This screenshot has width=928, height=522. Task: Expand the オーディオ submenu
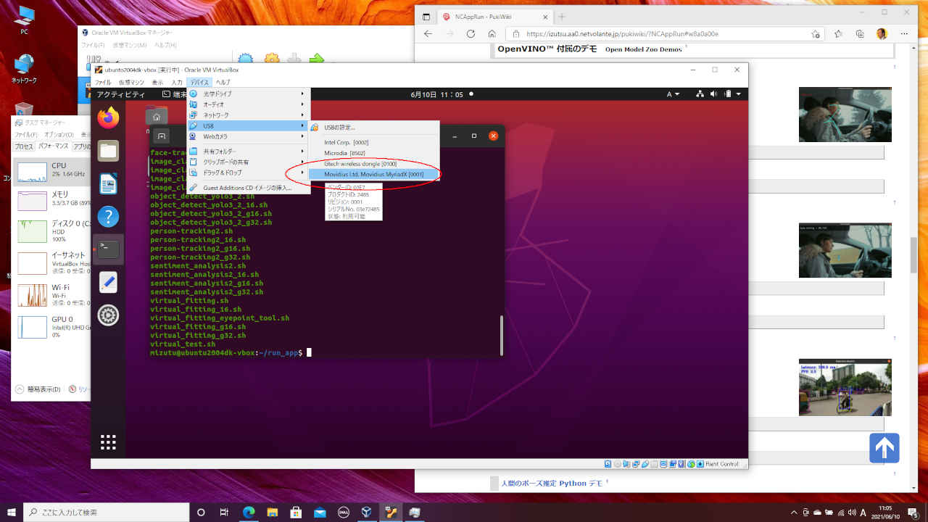click(249, 104)
